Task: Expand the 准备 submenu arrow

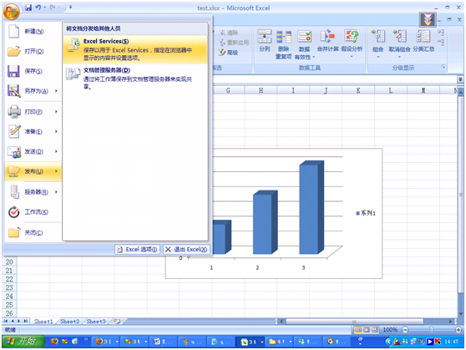Action: [56, 131]
